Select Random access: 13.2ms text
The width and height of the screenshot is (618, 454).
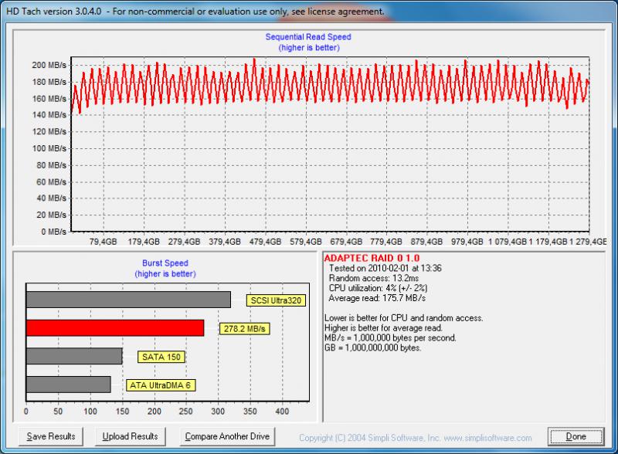pos(374,278)
